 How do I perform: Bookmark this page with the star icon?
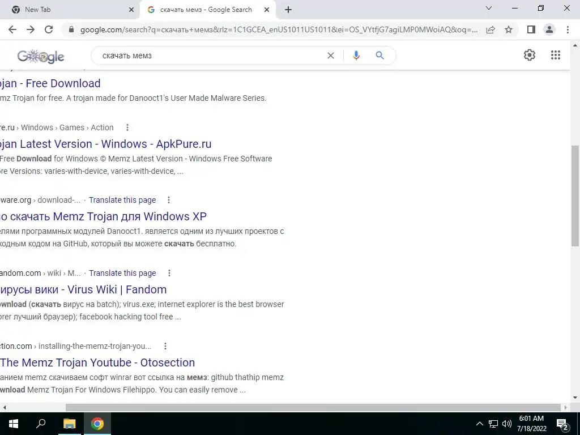509,29
